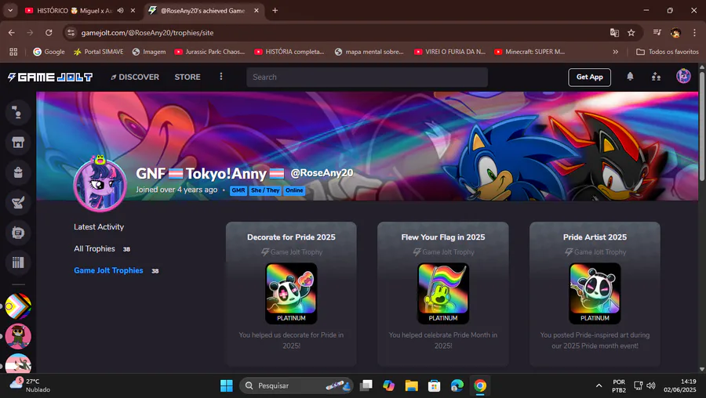Click the site info icon in address bar
Image resolution: width=706 pixels, height=398 pixels.
tap(71, 32)
